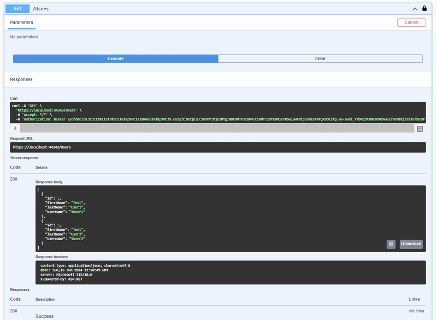Download the response body
The image size is (437, 320).
[411, 244]
